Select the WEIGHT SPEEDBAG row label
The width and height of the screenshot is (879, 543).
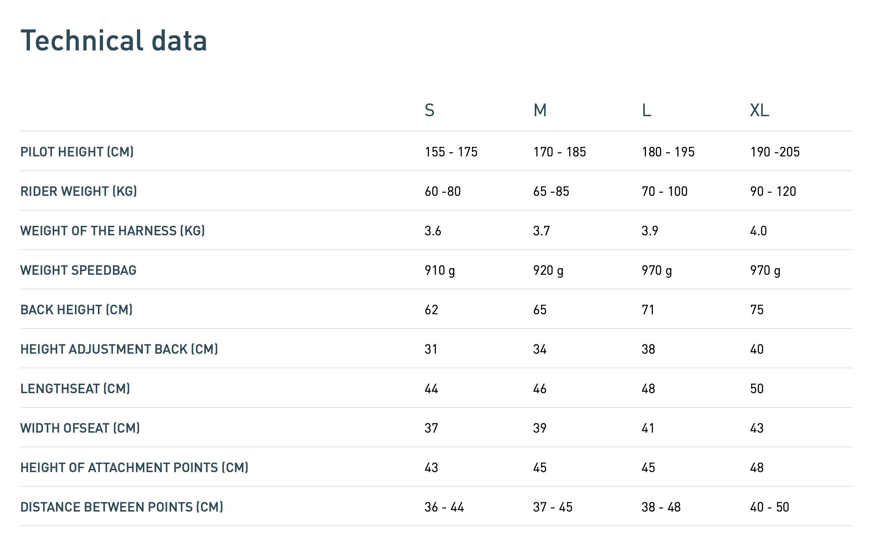[78, 270]
